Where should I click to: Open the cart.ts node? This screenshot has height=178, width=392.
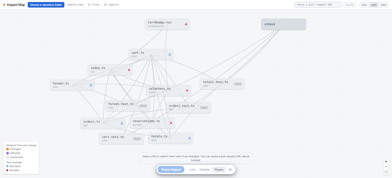click(151, 55)
